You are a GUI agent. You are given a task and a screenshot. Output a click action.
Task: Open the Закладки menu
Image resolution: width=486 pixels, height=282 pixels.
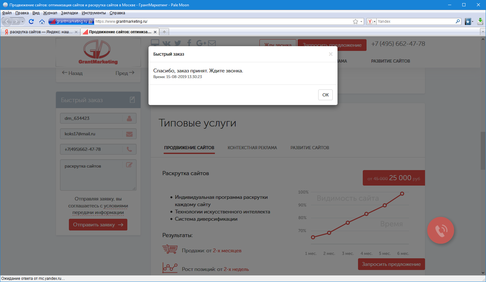(x=70, y=13)
